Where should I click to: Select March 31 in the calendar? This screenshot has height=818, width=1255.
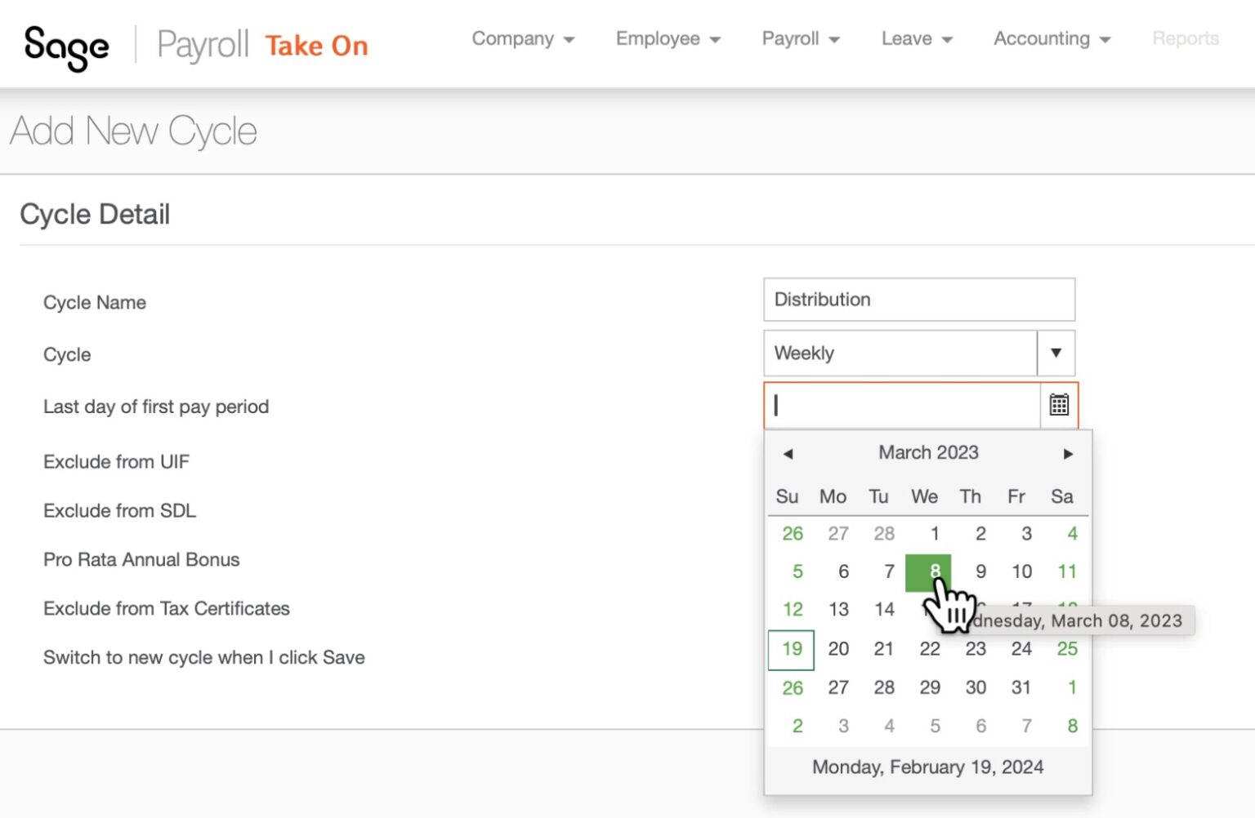click(x=1021, y=687)
